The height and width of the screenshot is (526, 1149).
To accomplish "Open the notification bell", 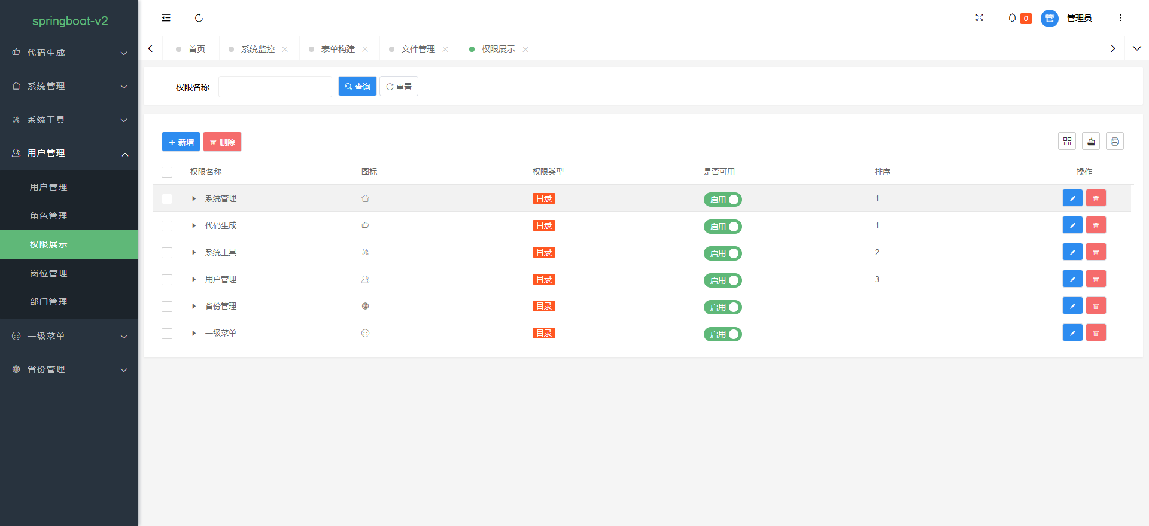I will [x=1012, y=18].
